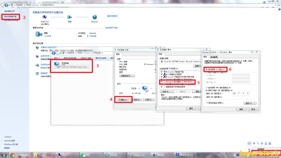
Task: Open the WeChat taskbar button
Action: click(91, 155)
